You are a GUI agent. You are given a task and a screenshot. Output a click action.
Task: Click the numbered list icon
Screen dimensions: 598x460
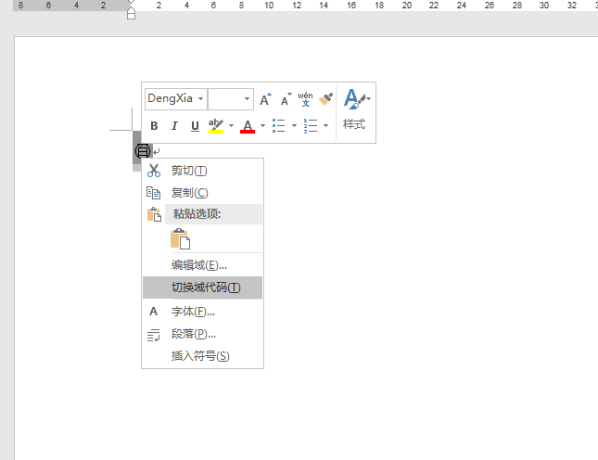click(311, 126)
